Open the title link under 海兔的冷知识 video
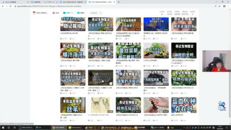231x130 pixels. (127, 88)
